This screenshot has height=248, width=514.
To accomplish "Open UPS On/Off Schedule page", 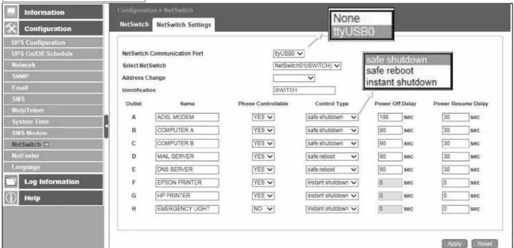I will pyautogui.click(x=52, y=54).
